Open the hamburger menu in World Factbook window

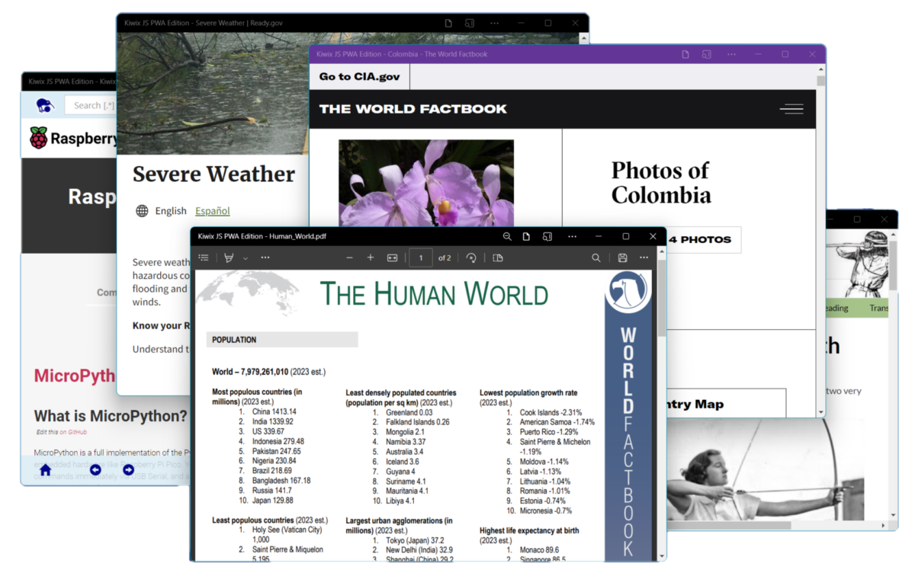(x=791, y=109)
